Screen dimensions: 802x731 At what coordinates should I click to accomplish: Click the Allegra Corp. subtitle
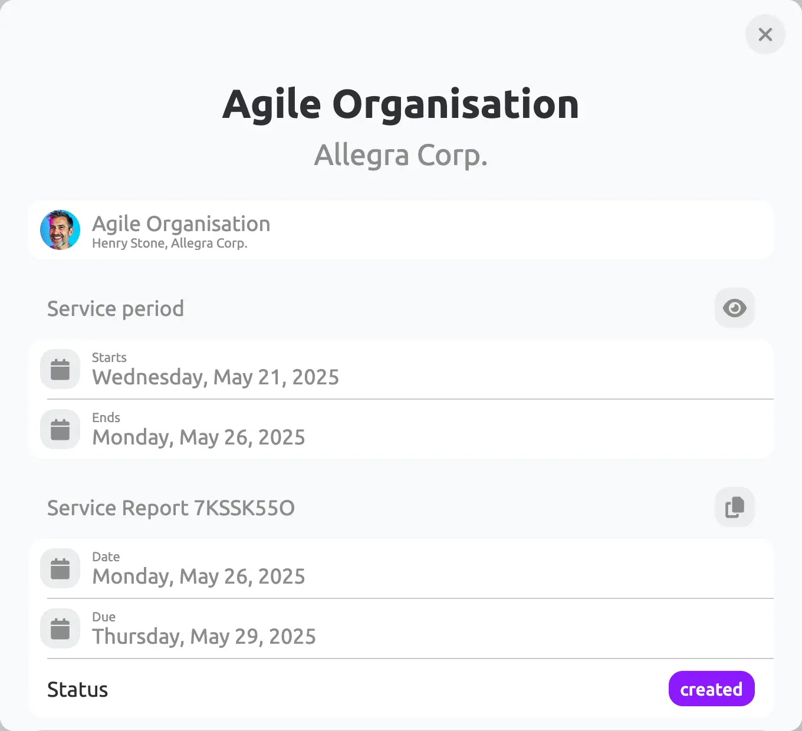point(401,155)
